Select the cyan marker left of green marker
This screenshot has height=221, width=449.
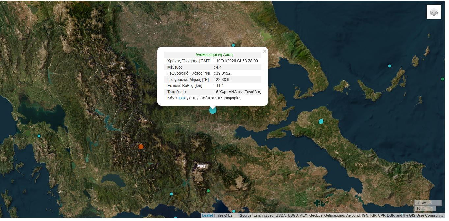click(x=171, y=194)
